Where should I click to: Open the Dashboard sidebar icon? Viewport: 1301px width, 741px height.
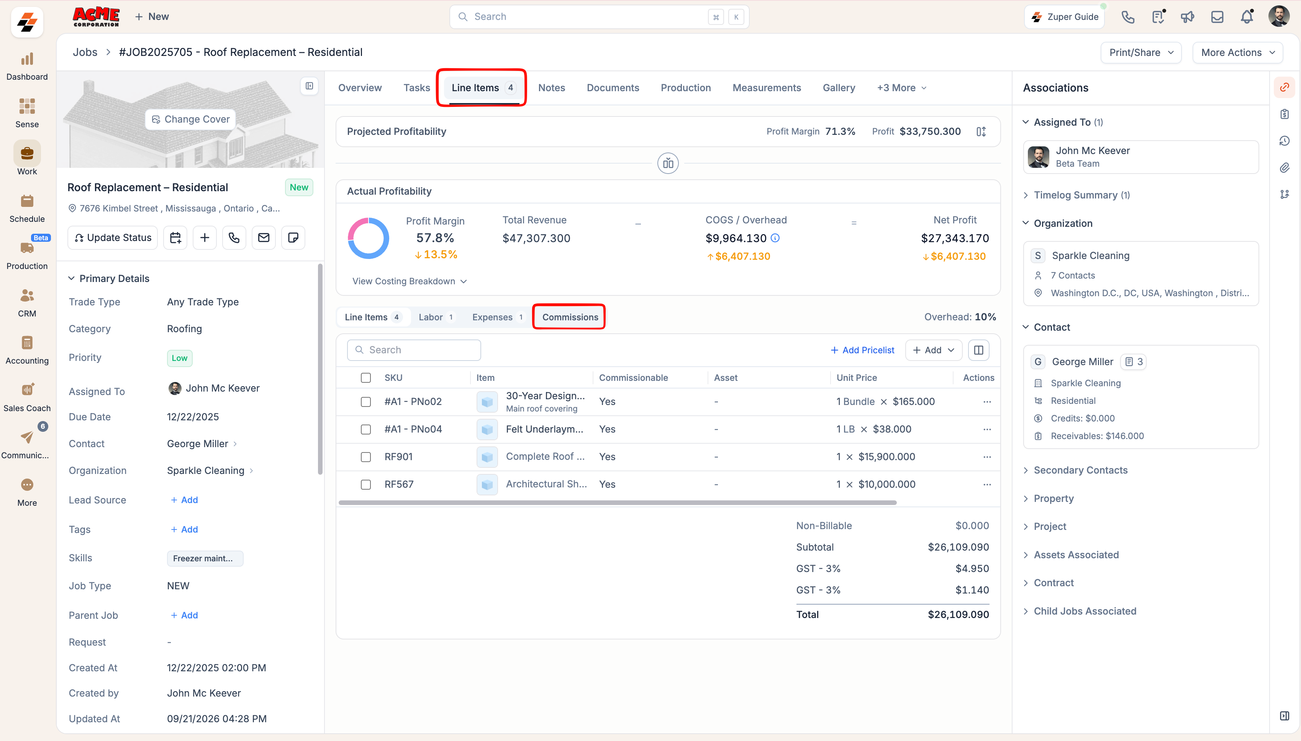[27, 66]
